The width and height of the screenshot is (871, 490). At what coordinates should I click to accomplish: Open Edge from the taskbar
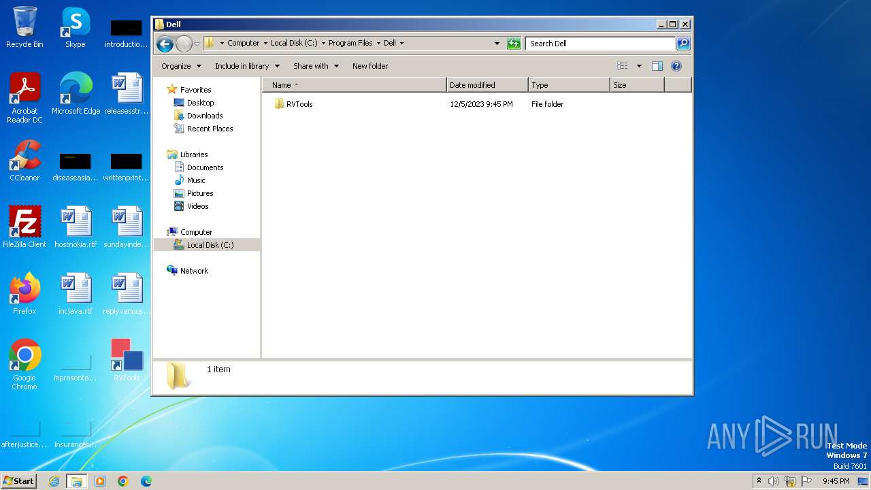[x=146, y=481]
